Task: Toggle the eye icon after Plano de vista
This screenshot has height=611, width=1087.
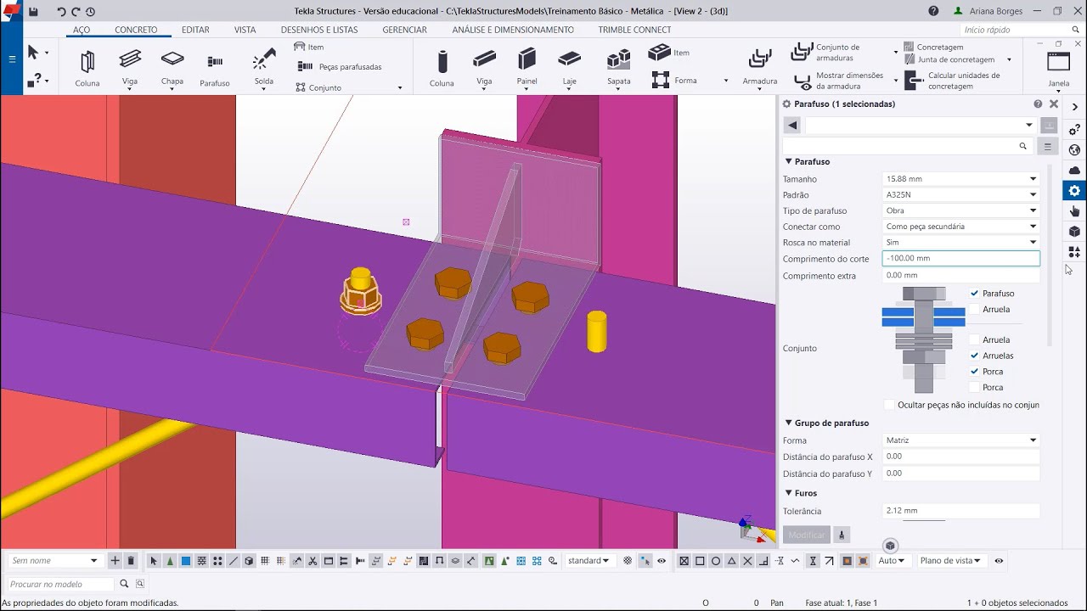Action: pyautogui.click(x=999, y=561)
